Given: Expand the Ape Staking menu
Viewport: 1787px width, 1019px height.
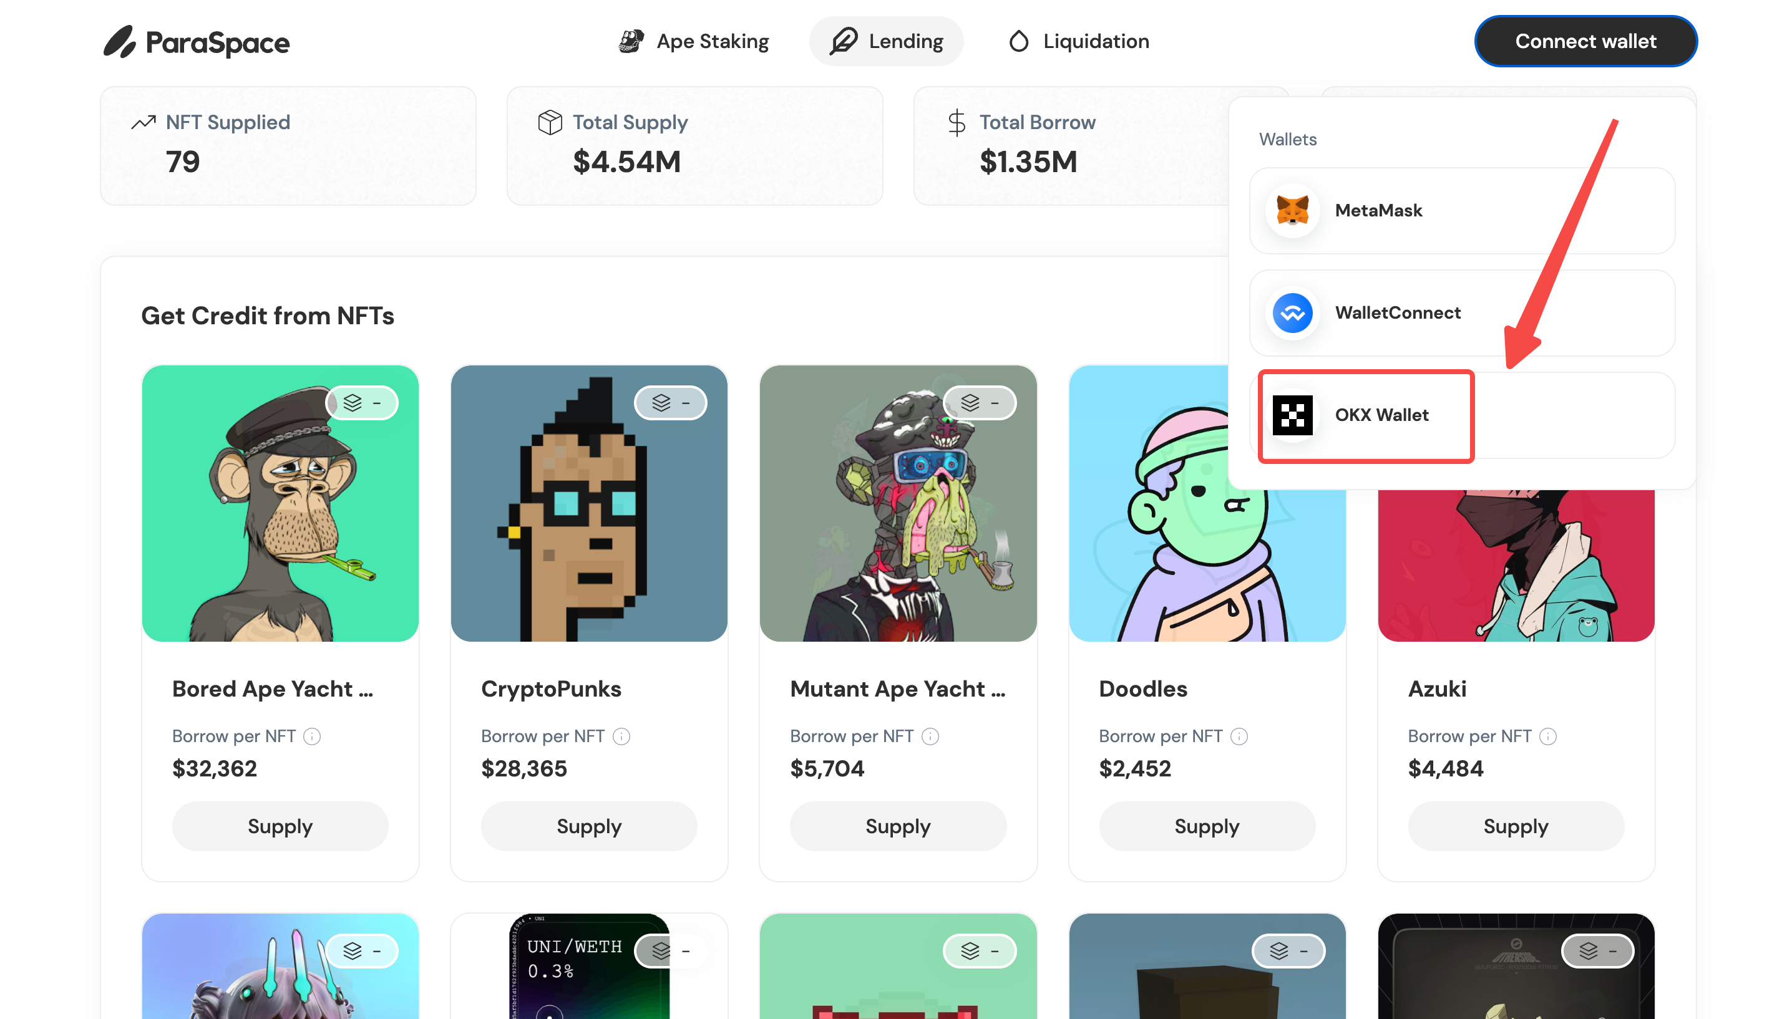Looking at the screenshot, I should (x=697, y=42).
